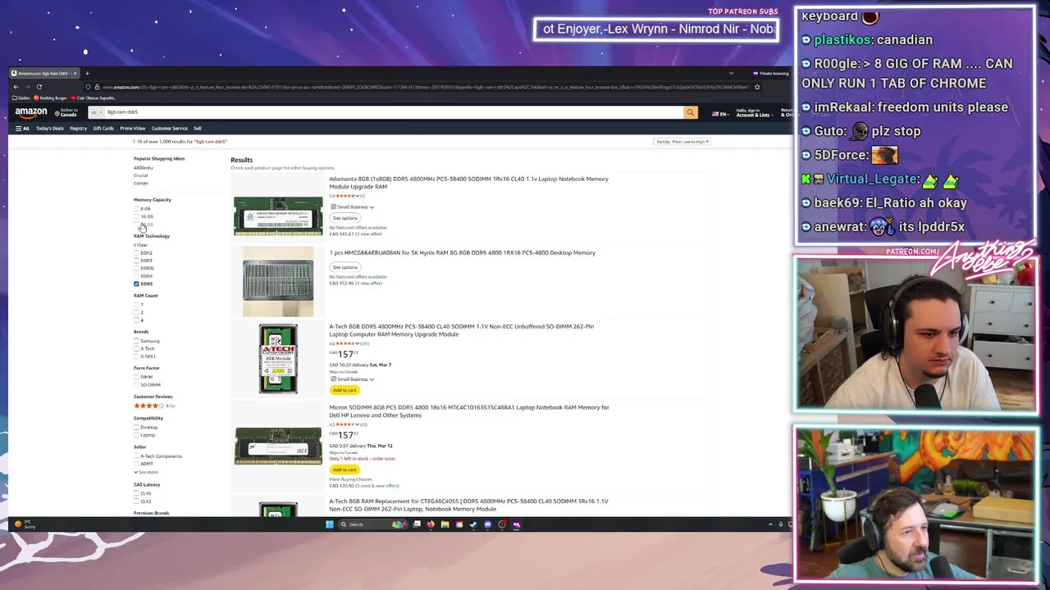Open the Prime Video nav link
Image resolution: width=1050 pixels, height=590 pixels.
tap(132, 129)
